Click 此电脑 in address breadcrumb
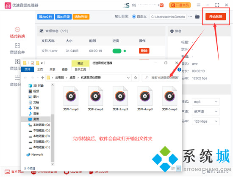The width and height of the screenshot is (233, 177). [x=60, y=77]
